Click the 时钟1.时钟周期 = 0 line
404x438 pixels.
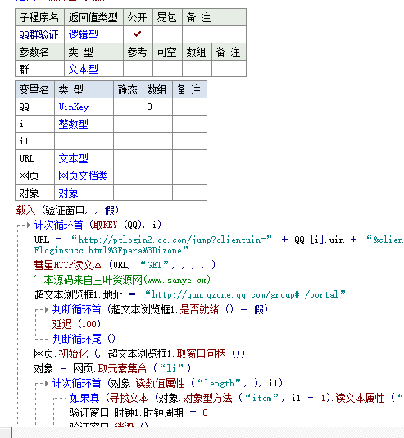[x=139, y=413]
